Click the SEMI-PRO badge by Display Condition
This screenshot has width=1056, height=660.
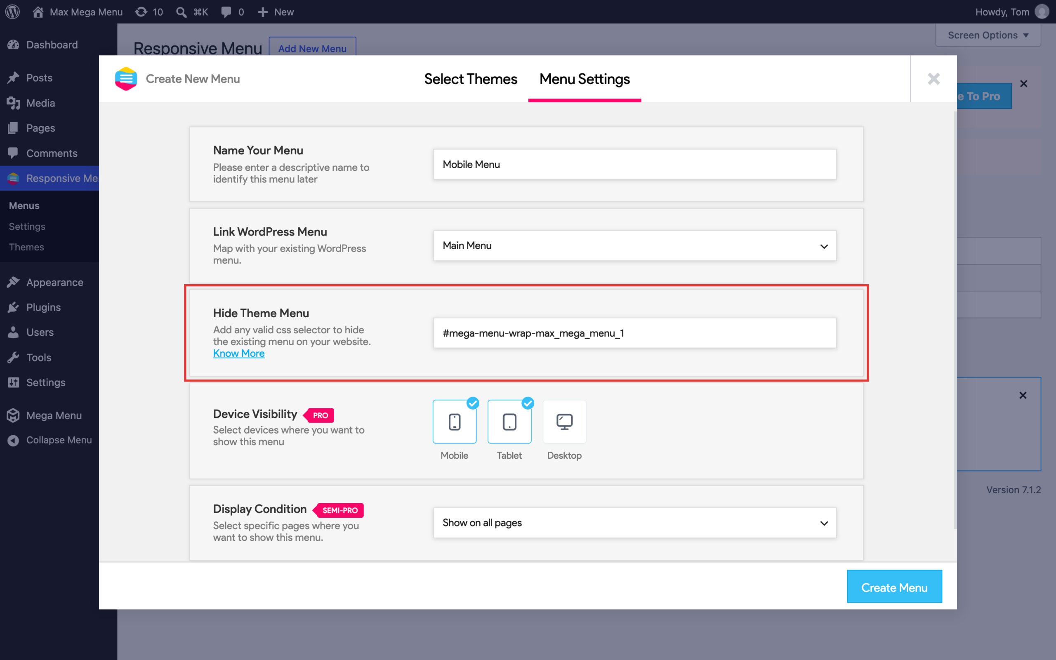pos(339,510)
